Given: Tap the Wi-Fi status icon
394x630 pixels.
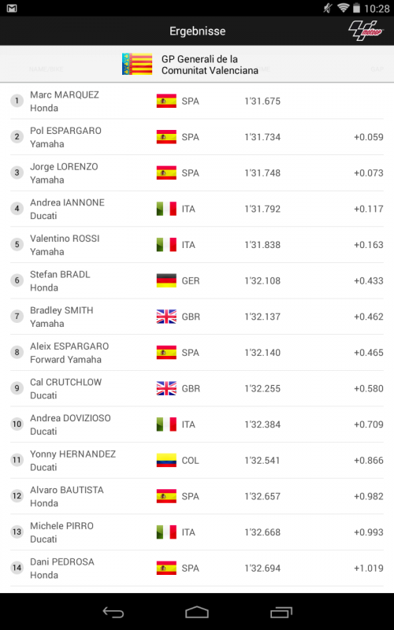Looking at the screenshot, I should click(x=343, y=8).
